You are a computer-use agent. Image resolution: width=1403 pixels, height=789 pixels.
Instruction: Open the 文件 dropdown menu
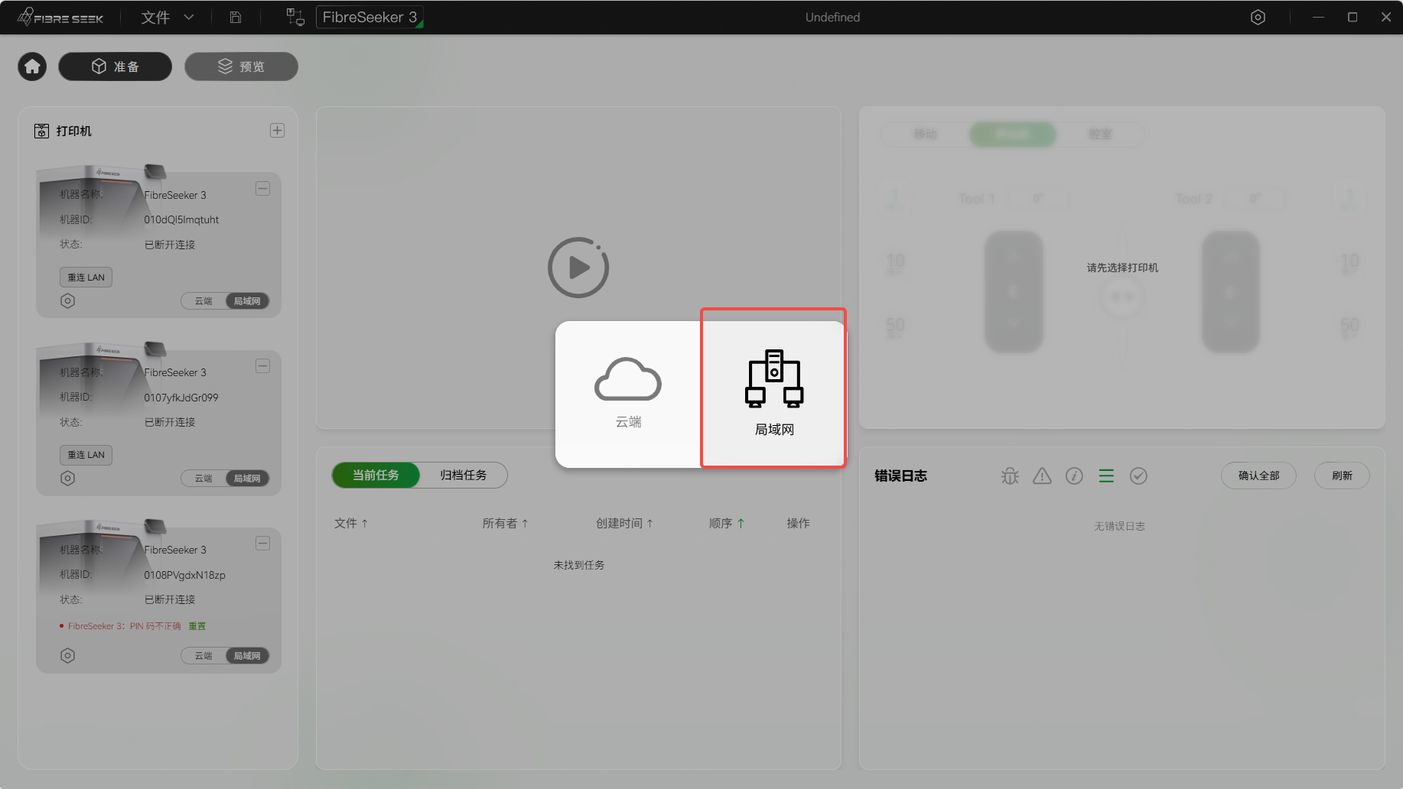pyautogui.click(x=168, y=17)
